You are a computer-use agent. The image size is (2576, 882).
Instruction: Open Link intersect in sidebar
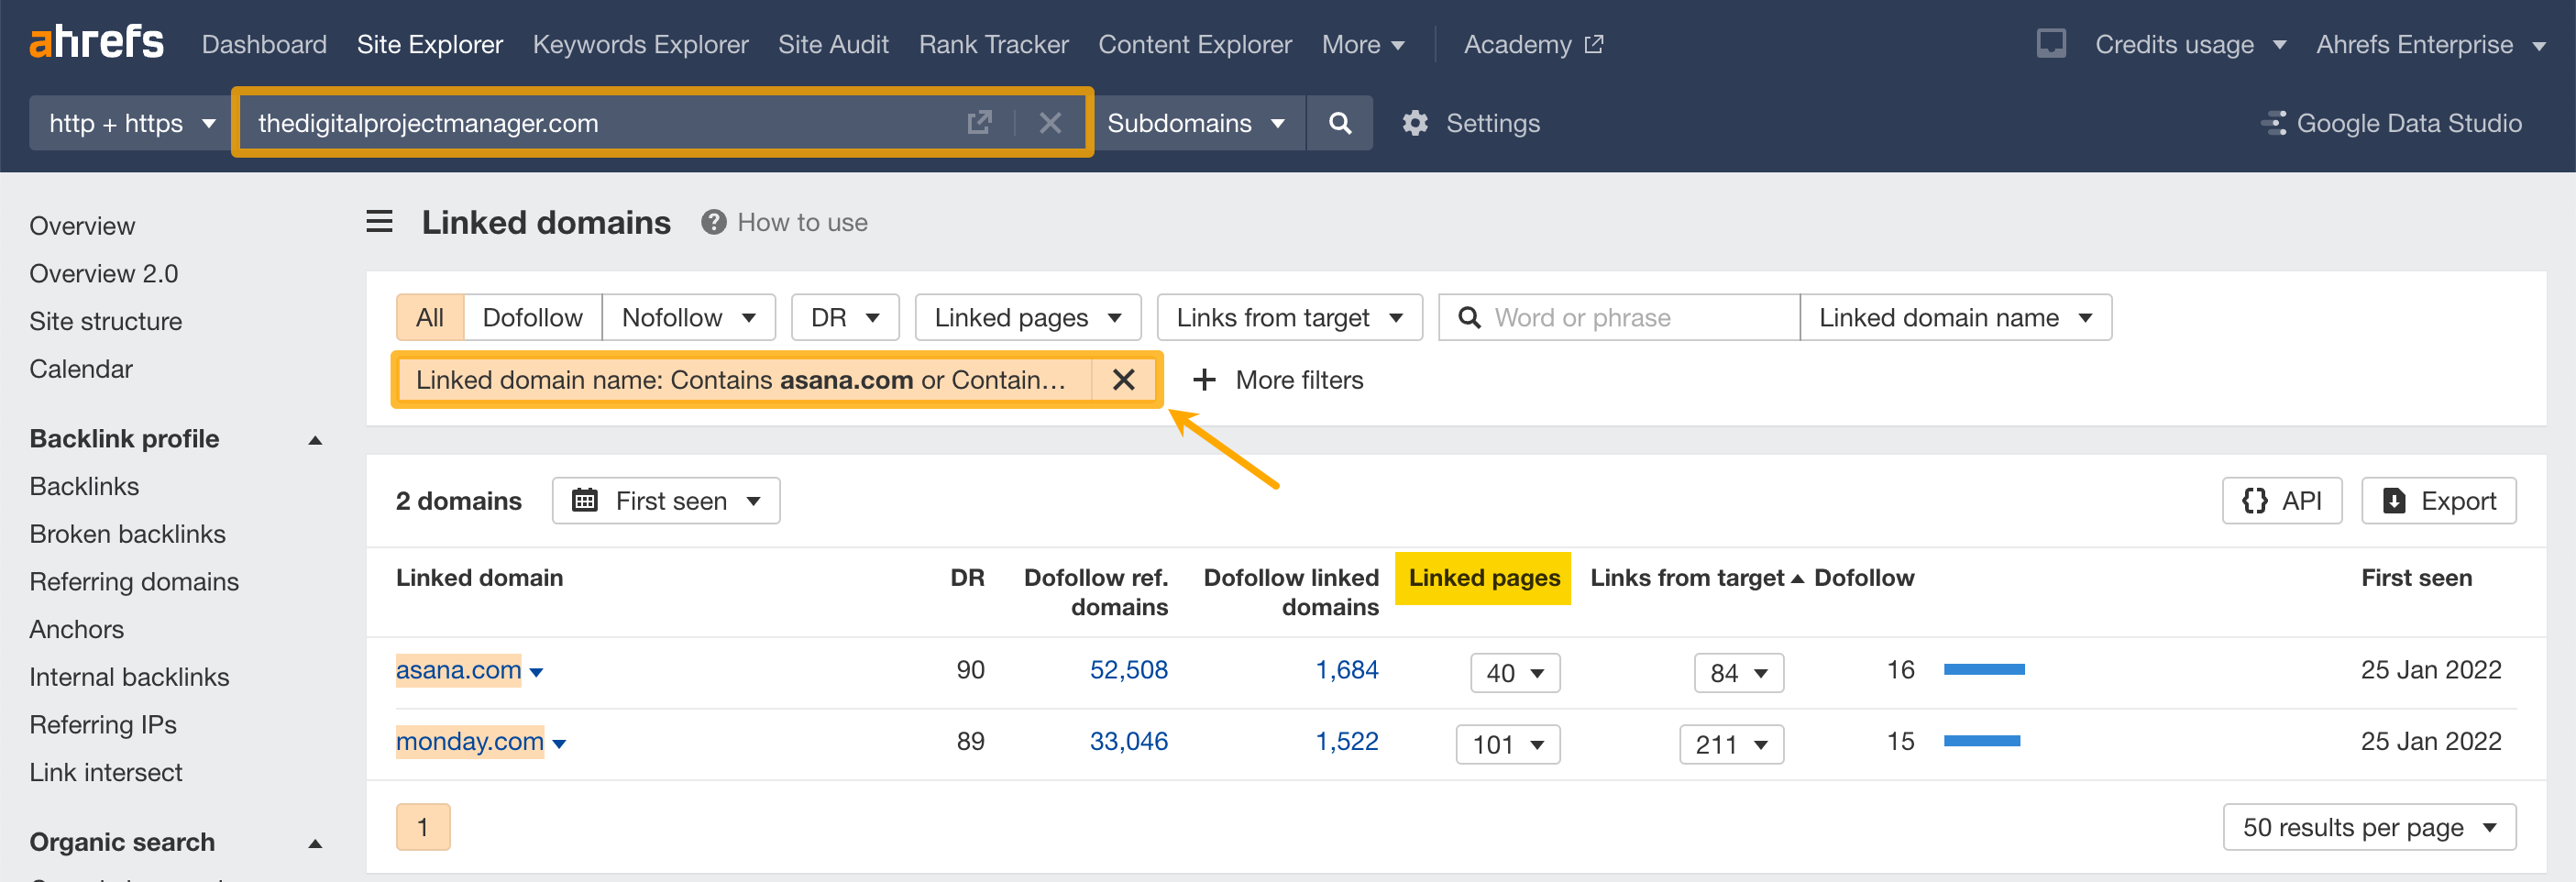coord(106,773)
